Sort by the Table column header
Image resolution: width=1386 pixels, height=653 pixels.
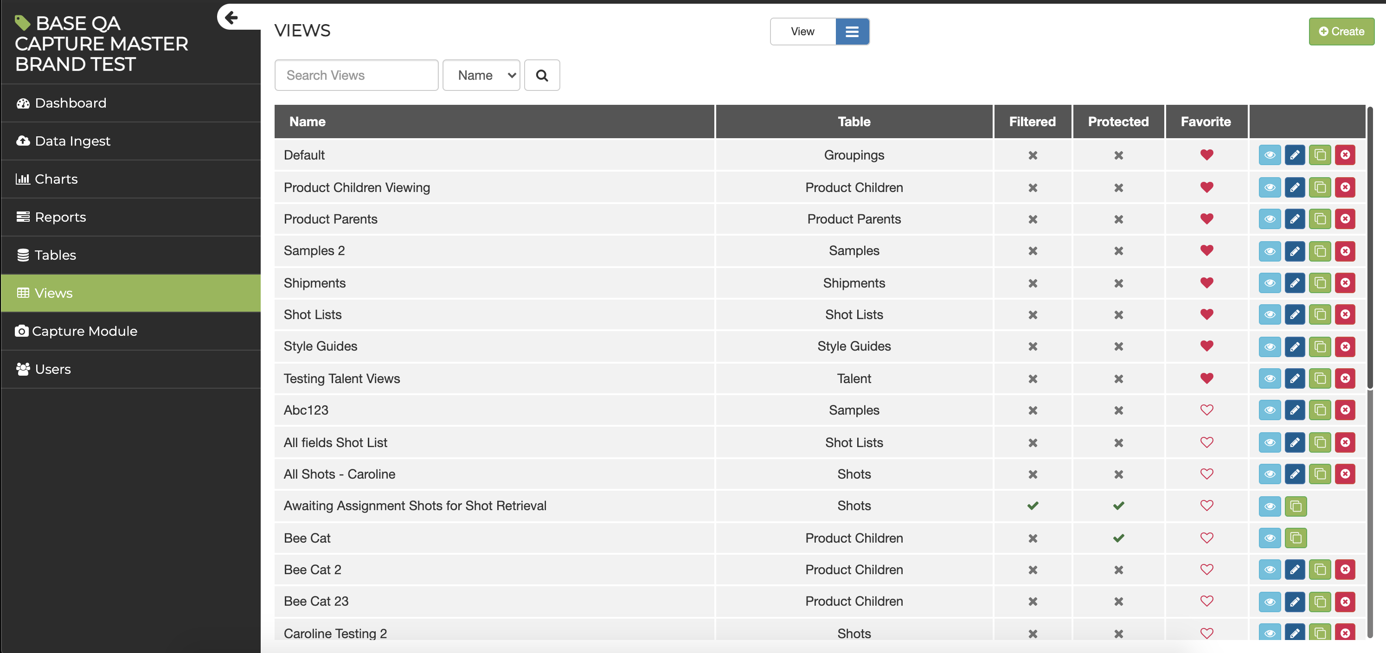853,122
